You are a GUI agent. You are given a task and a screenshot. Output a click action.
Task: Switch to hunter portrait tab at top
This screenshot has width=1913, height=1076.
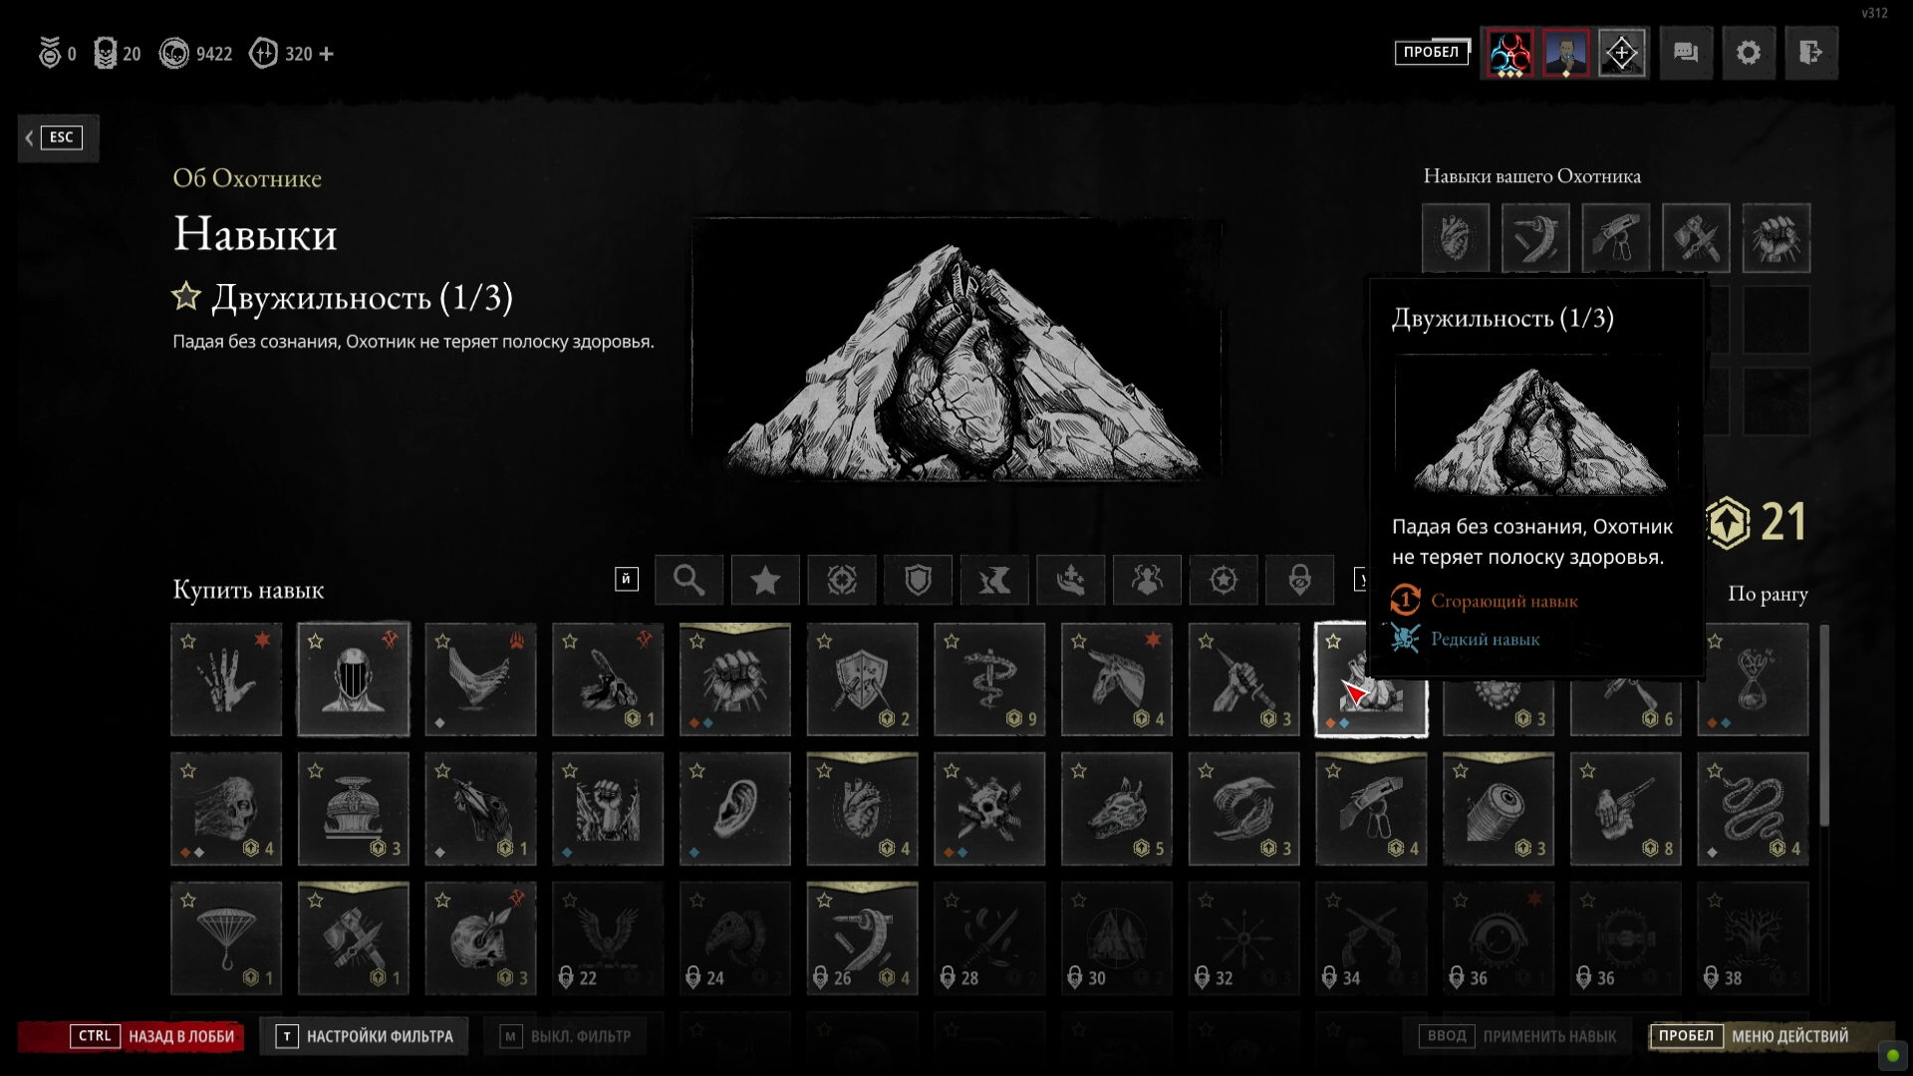pos(1565,53)
